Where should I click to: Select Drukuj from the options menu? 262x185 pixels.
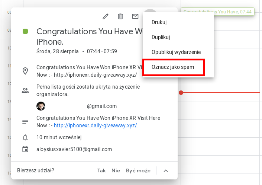coord(159,22)
